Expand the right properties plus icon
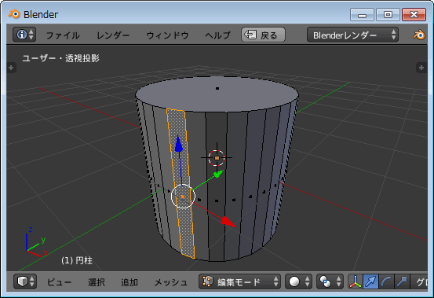Screen dimensions: 434x298 coord(421,68)
